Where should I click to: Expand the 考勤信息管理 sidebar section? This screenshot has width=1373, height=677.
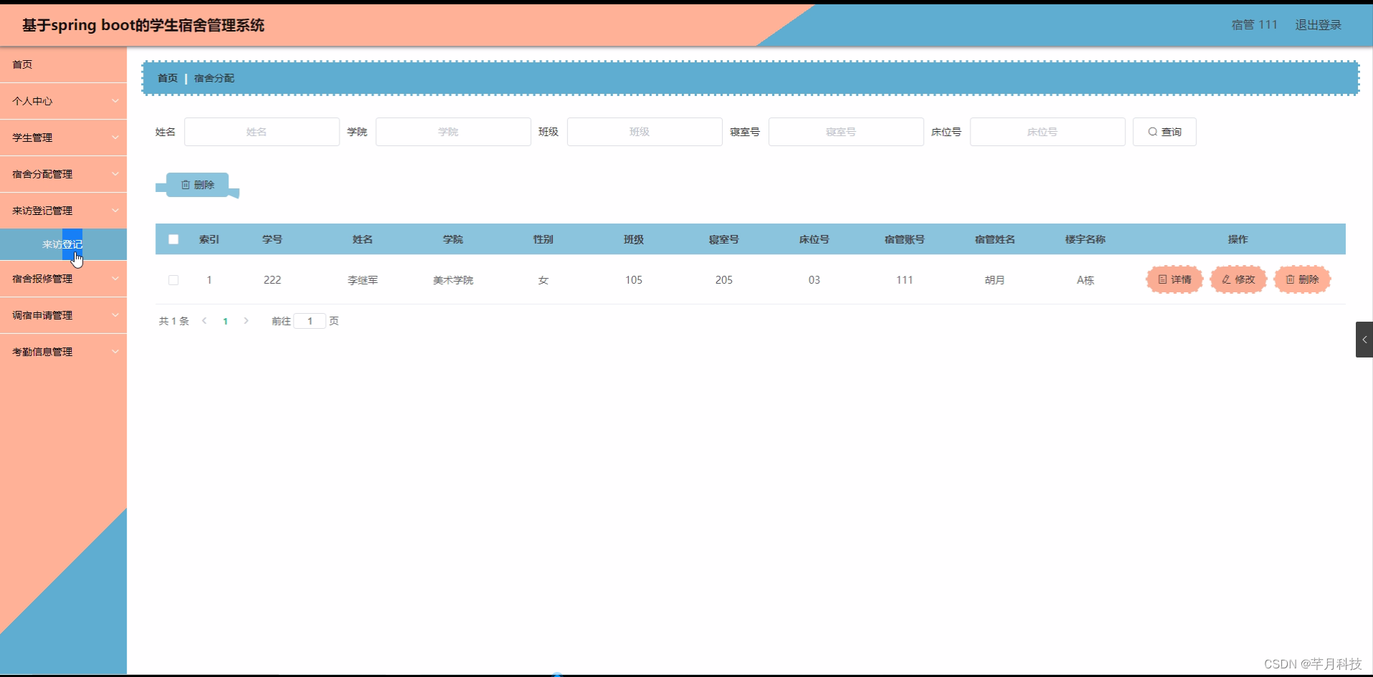(x=63, y=351)
